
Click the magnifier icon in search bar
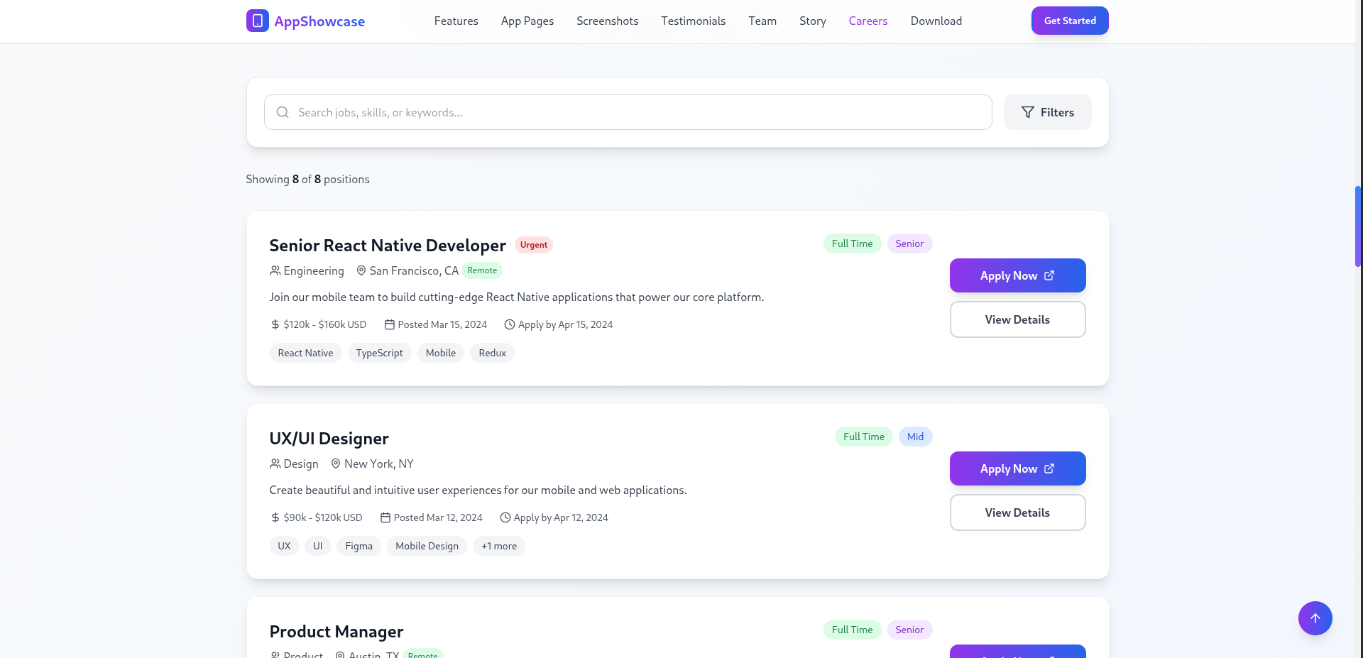click(283, 112)
